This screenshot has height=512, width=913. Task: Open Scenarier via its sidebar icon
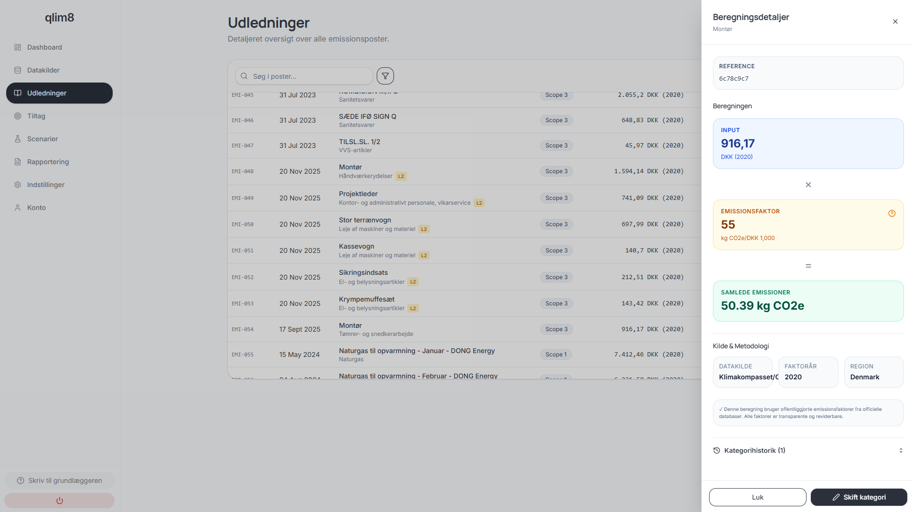pyautogui.click(x=18, y=139)
